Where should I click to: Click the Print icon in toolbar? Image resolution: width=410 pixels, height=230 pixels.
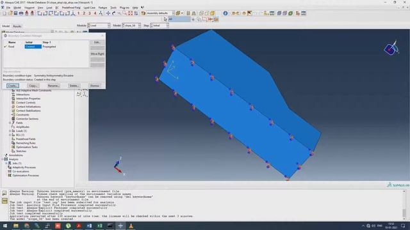(x=21, y=13)
